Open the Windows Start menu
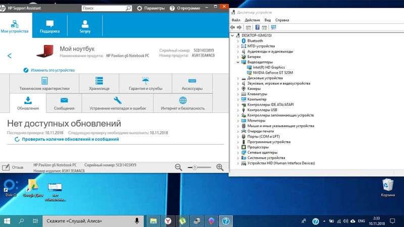Image resolution: width=404 pixels, height=227 pixels. pos(7,221)
